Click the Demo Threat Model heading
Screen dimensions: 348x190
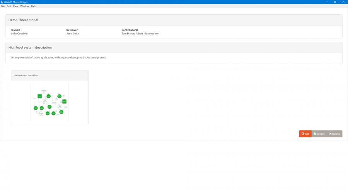click(23, 20)
